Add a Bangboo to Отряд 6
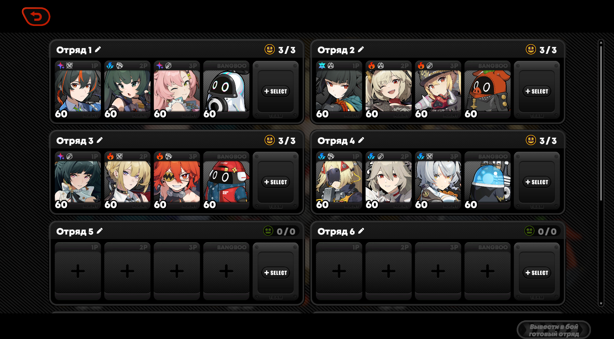 click(488, 271)
